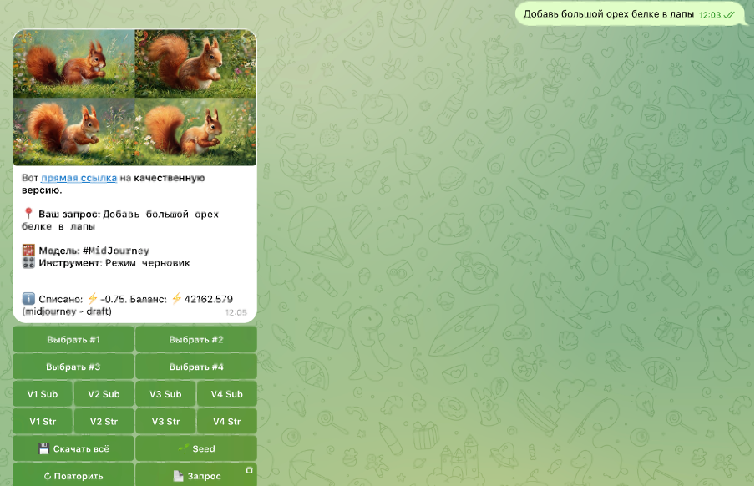Click the Скачать всё button with floppy disk icon

[x=73, y=448]
